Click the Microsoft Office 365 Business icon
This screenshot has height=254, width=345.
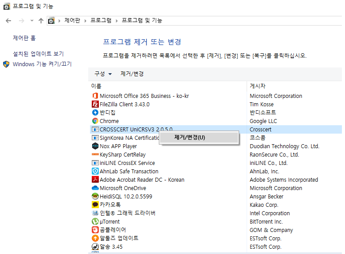95,96
